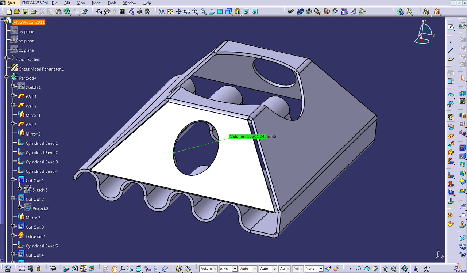Expand the Axis Systems node
The width and height of the screenshot is (467, 273).
coord(7,58)
